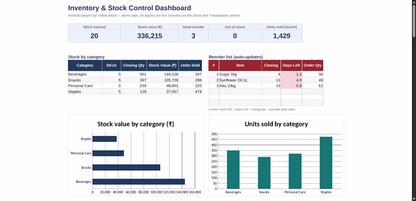The image size is (416, 201).
Task: Click the scrollbar down arrow
Action: (x=414, y=199)
